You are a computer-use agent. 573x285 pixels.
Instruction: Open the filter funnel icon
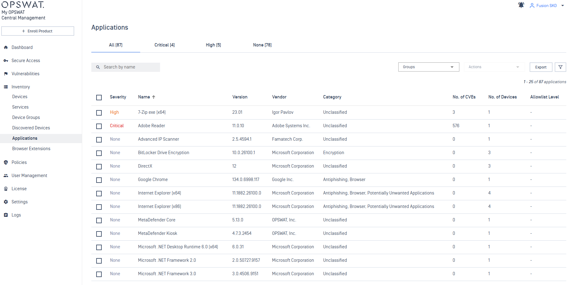click(x=560, y=67)
